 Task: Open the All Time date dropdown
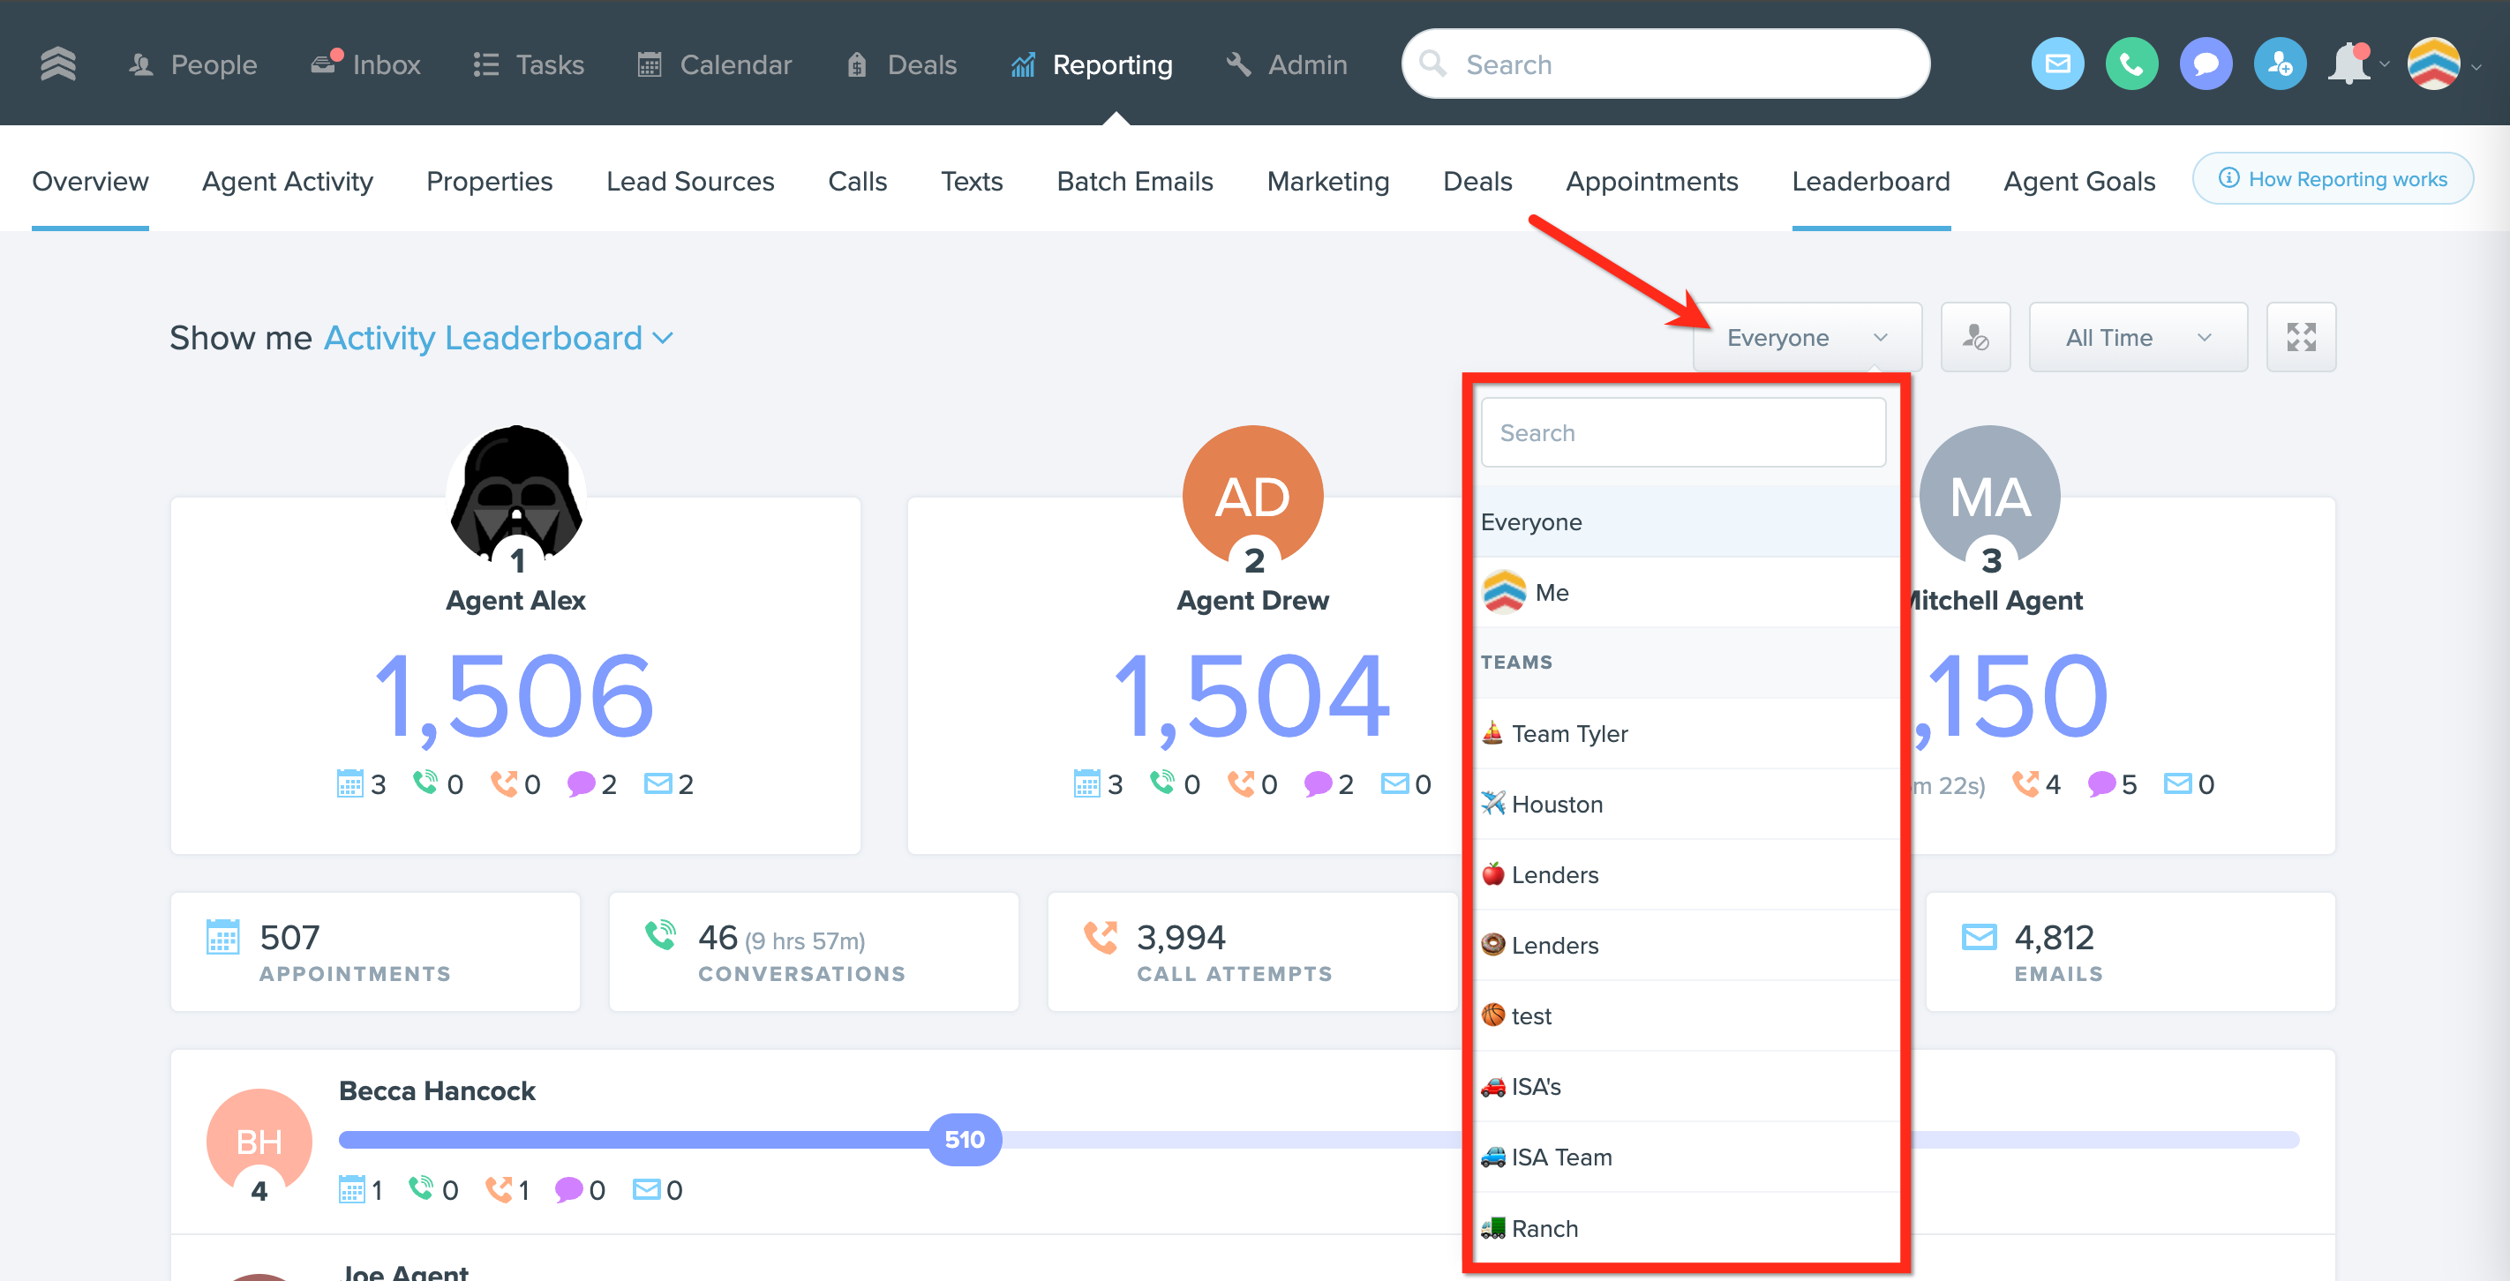tap(2137, 337)
